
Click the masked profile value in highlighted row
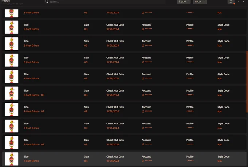pos(190,161)
